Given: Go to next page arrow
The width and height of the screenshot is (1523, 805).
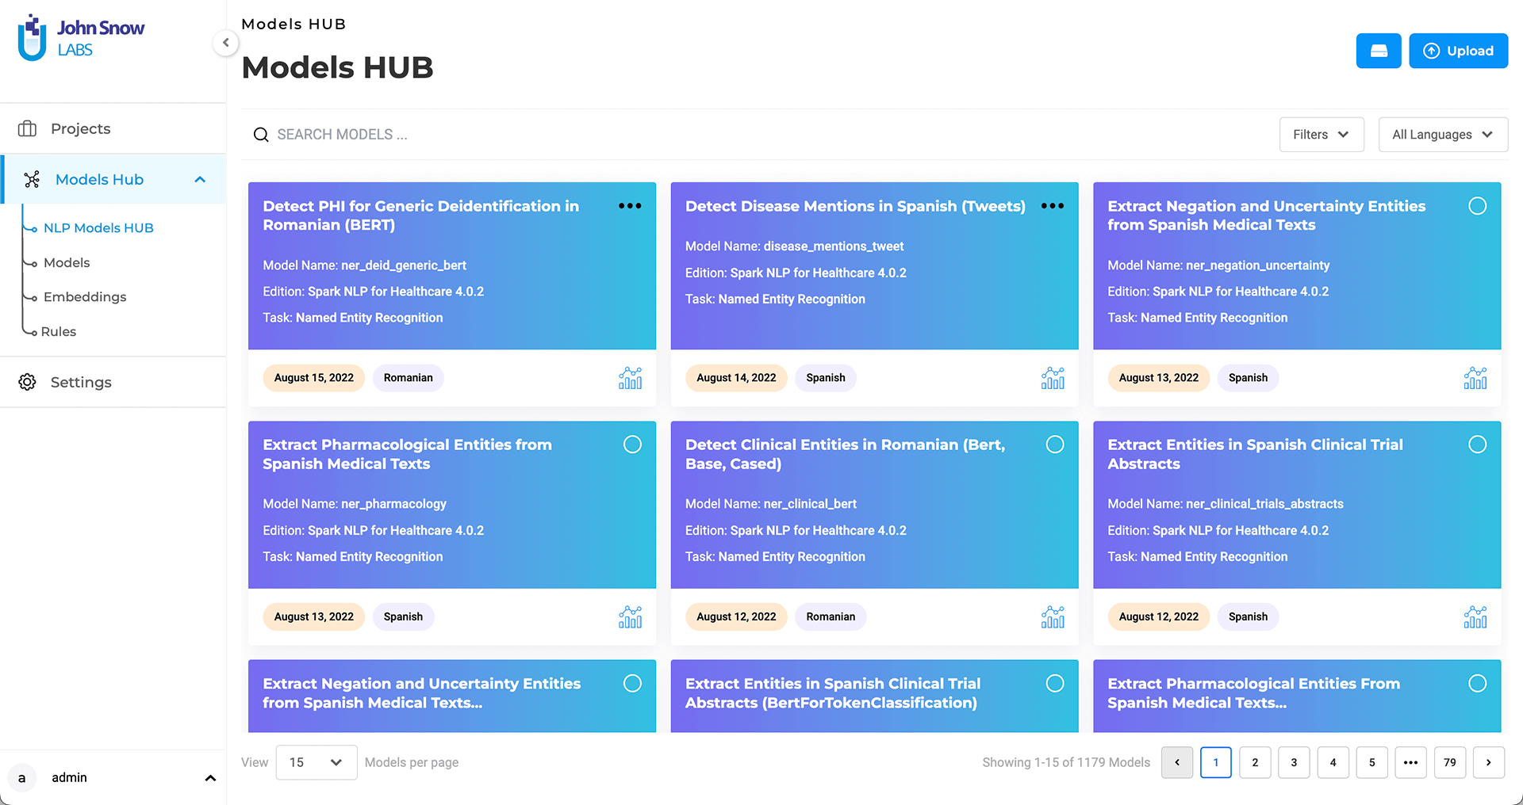Looking at the screenshot, I should coord(1489,762).
